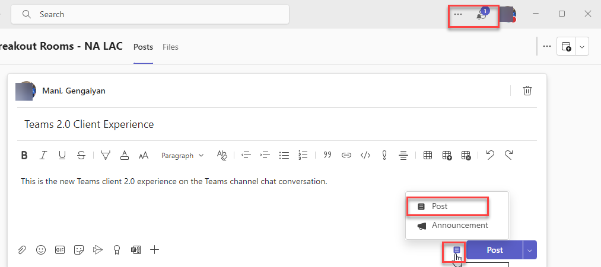Image resolution: width=601 pixels, height=267 pixels.
Task: Add a row or column to the table
Action: [447, 155]
